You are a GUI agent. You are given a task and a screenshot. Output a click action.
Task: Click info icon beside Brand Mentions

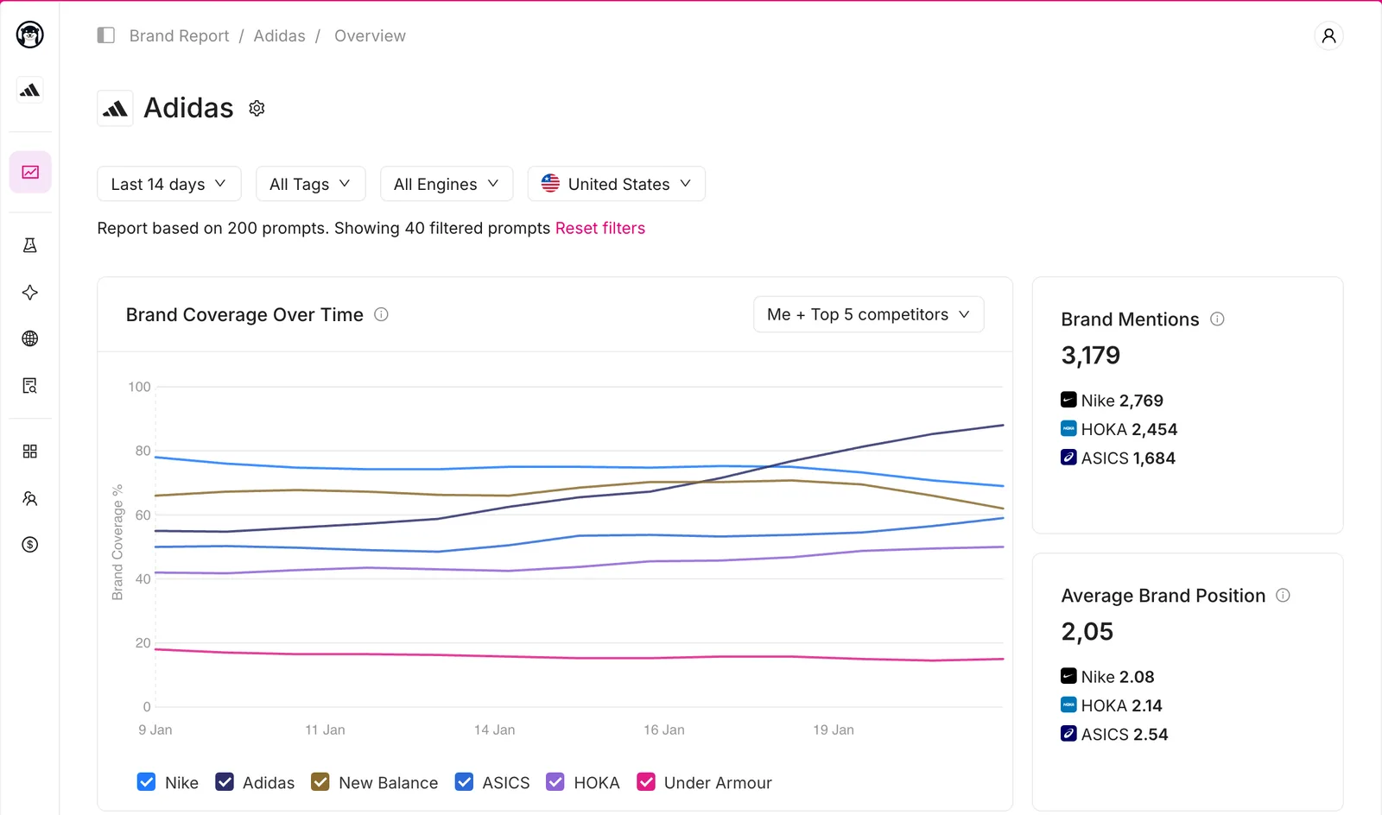point(1217,319)
